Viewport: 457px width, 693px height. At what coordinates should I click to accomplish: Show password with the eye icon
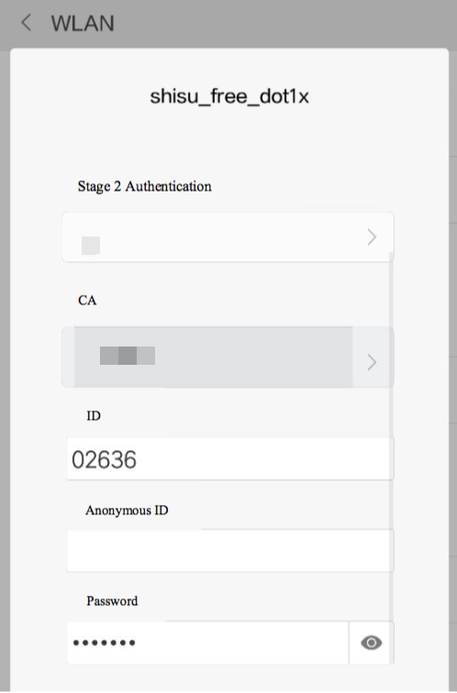coord(371,643)
